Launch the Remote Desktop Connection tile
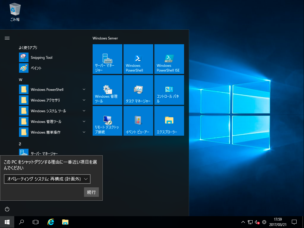304x228 pixels. [x=107, y=121]
